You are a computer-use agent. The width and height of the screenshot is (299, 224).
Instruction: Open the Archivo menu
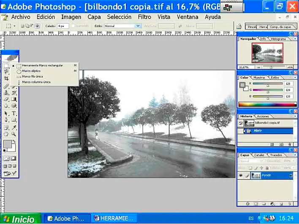click(x=21, y=17)
